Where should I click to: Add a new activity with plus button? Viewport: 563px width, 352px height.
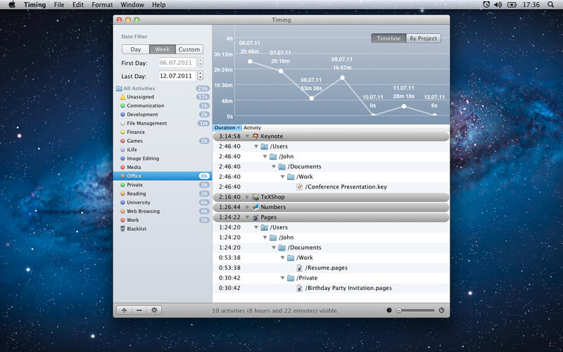[x=124, y=310]
